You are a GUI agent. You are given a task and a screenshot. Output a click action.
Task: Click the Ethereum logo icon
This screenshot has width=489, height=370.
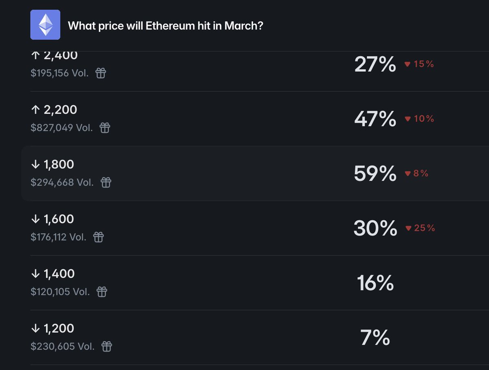45,25
